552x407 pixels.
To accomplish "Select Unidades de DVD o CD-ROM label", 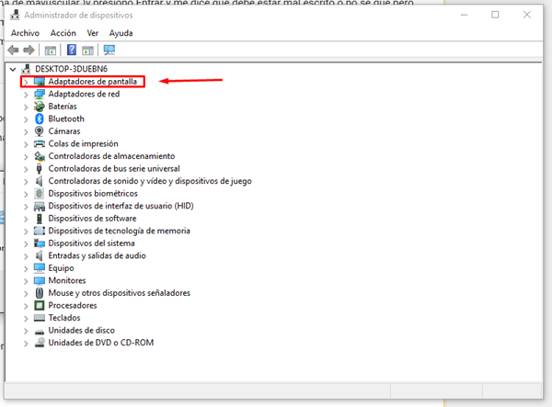I will tap(100, 343).
